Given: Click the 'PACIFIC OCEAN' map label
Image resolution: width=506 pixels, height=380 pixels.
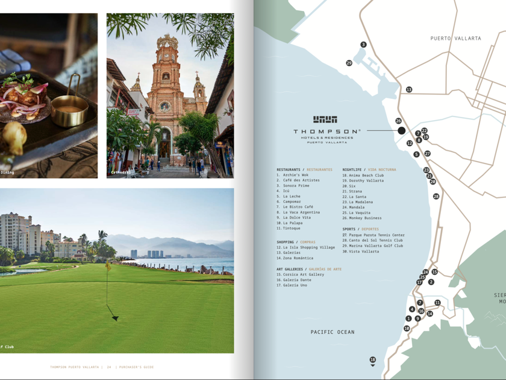Looking at the screenshot, I should (333, 332).
